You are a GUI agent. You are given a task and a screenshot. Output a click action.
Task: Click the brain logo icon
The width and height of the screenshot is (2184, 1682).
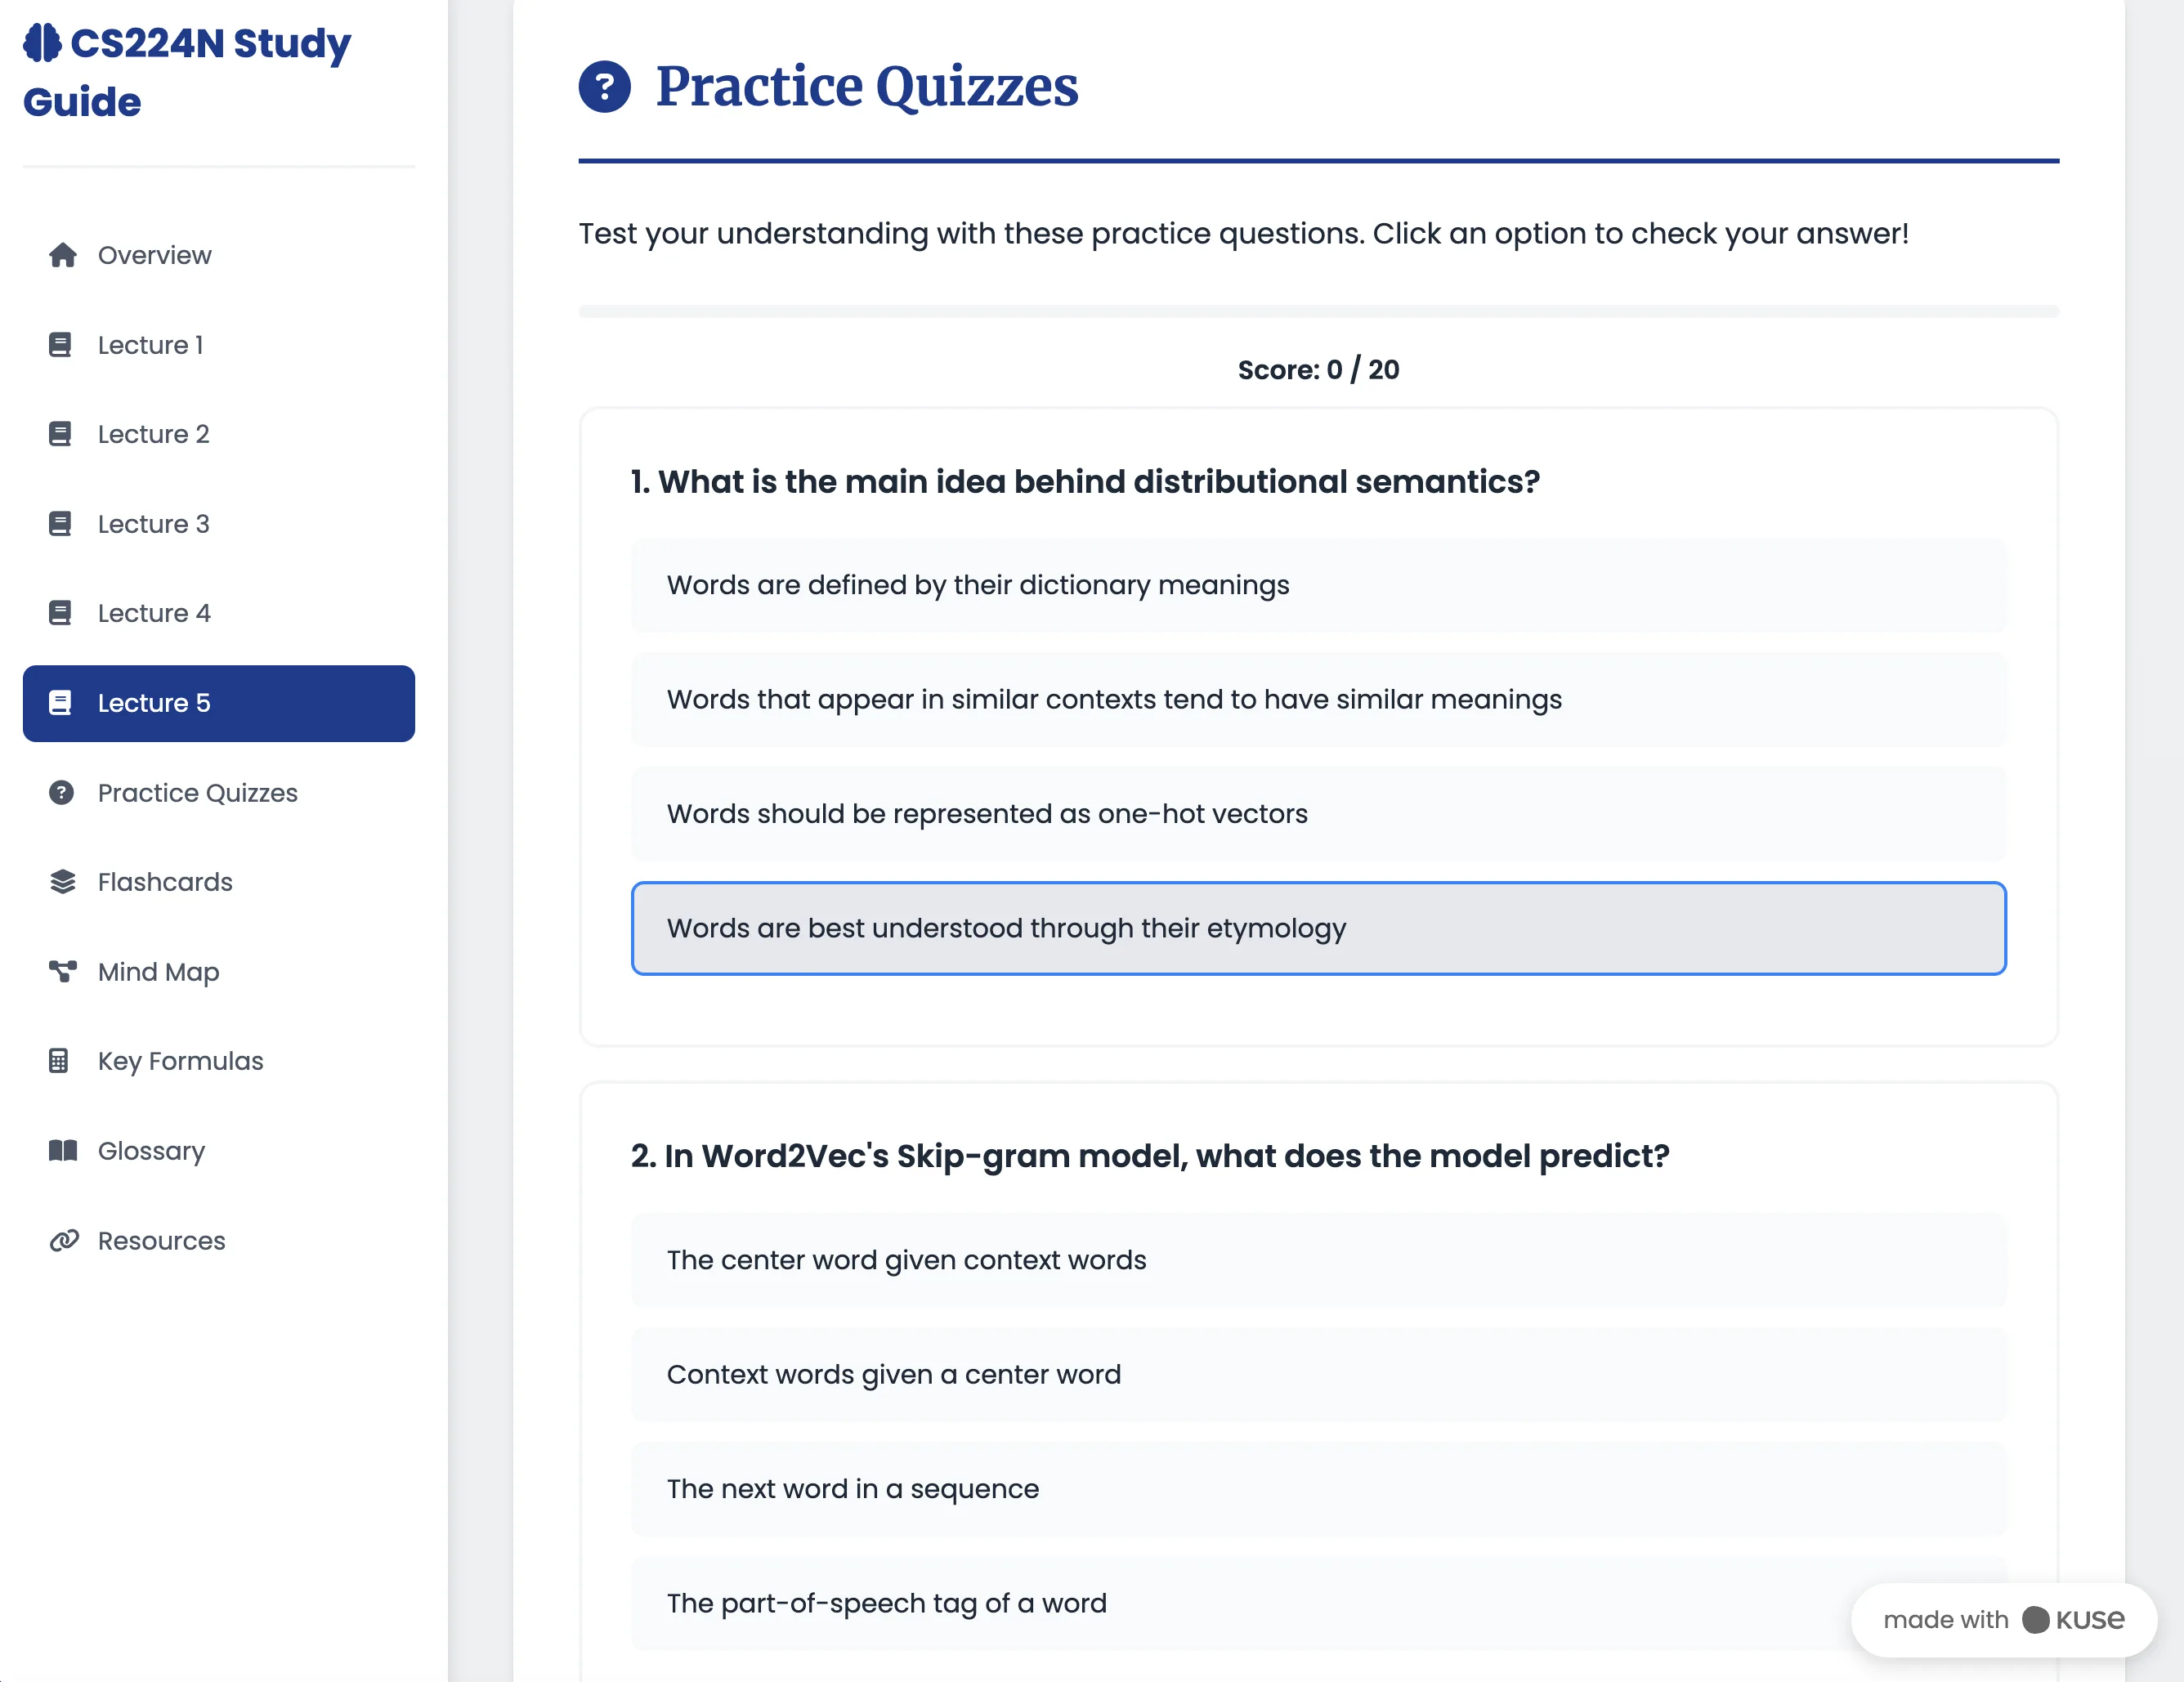pos(42,43)
